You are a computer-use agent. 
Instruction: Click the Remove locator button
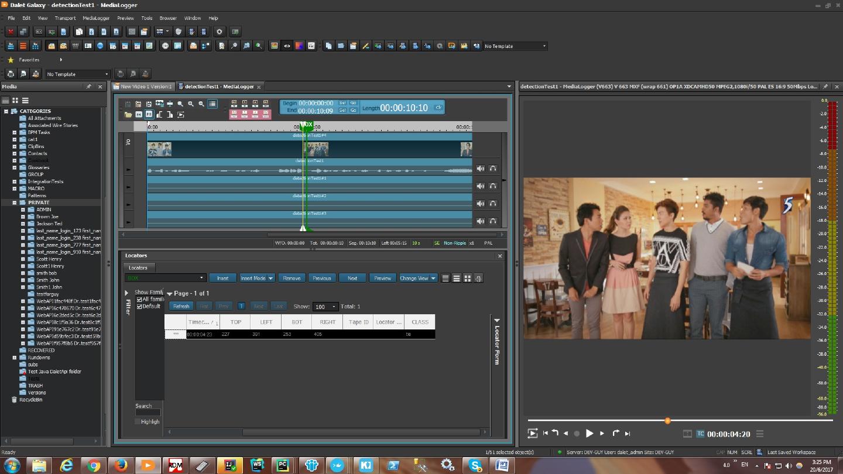pyautogui.click(x=292, y=279)
